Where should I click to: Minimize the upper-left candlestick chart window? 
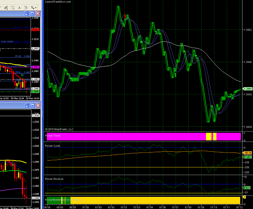point(26,13)
